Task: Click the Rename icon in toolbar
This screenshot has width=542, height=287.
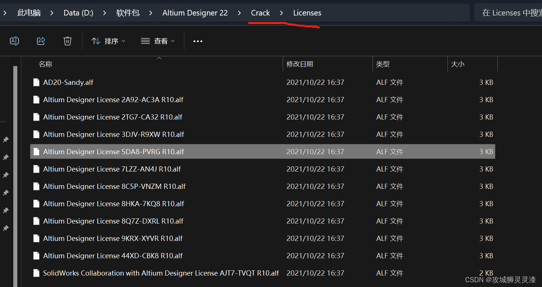Action: click(14, 41)
